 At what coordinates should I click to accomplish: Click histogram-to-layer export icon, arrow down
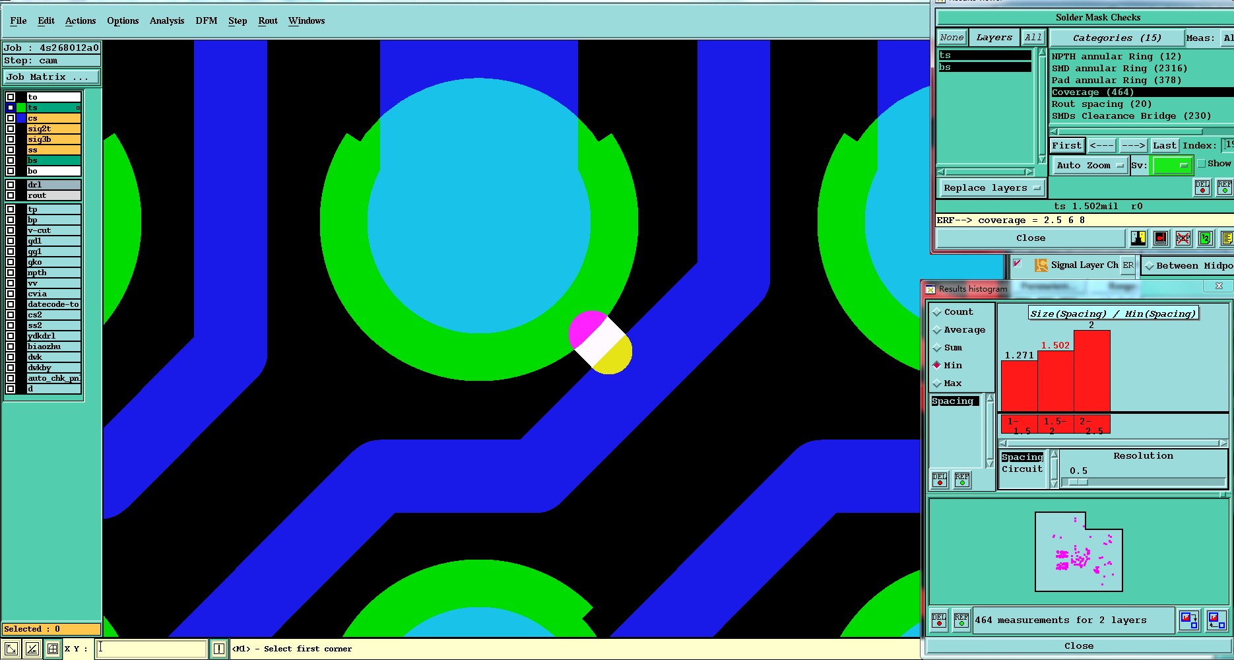click(x=1189, y=620)
